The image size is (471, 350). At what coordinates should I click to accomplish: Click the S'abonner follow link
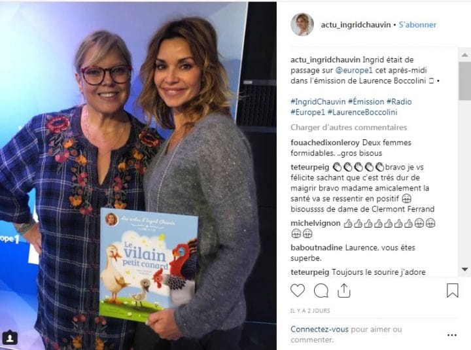coord(417,25)
